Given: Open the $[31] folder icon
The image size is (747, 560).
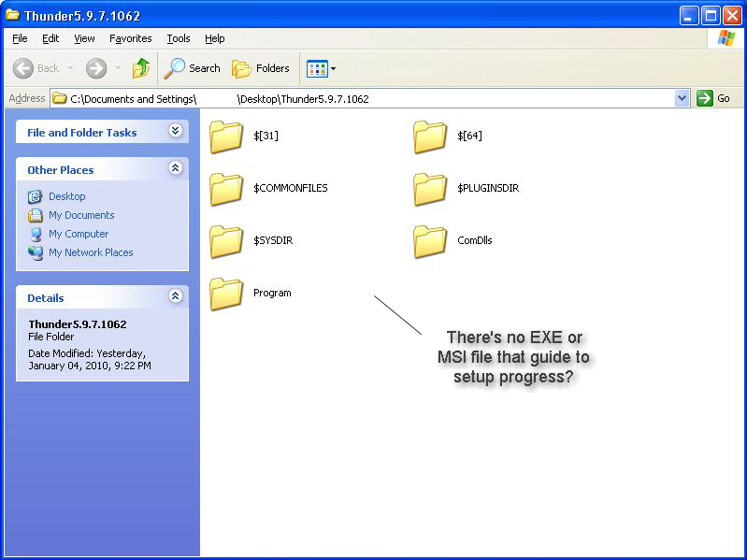Looking at the screenshot, I should pos(226,136).
